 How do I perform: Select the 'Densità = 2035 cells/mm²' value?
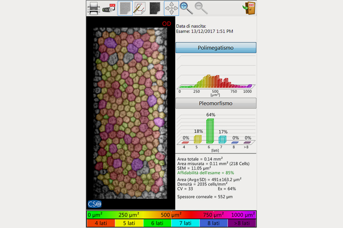(202, 184)
